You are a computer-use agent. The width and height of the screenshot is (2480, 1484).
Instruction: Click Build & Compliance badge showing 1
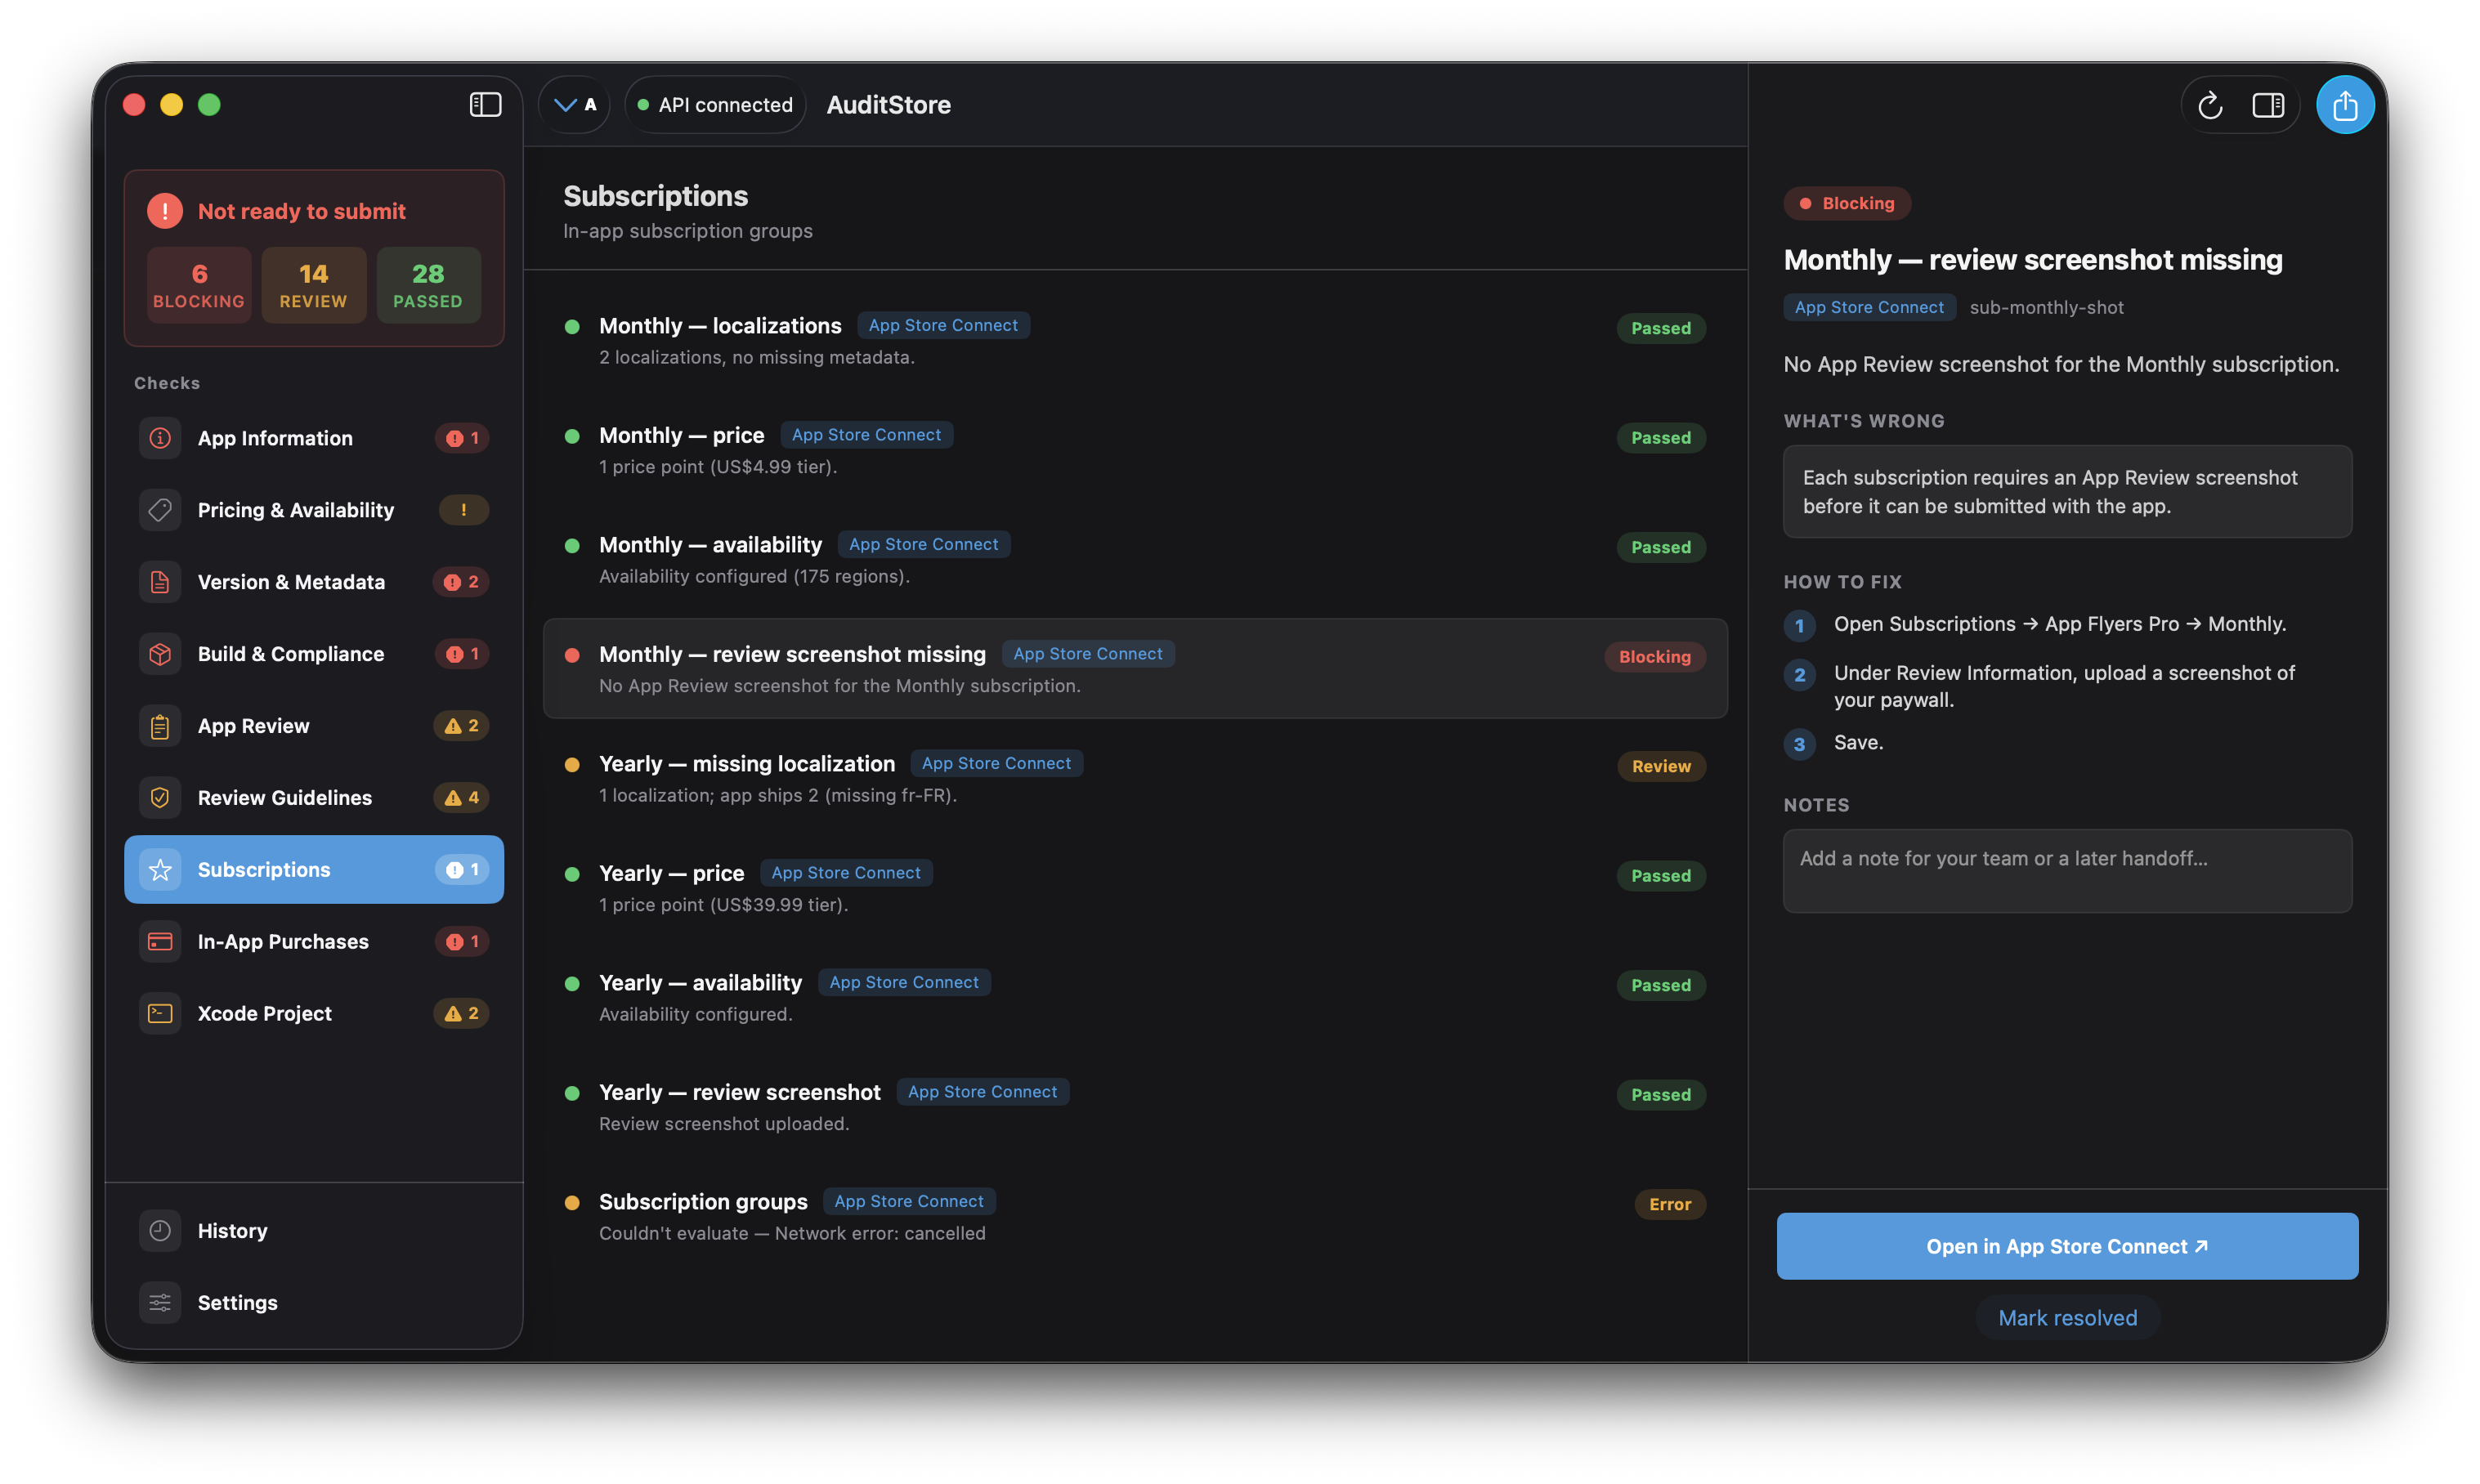[x=462, y=654]
